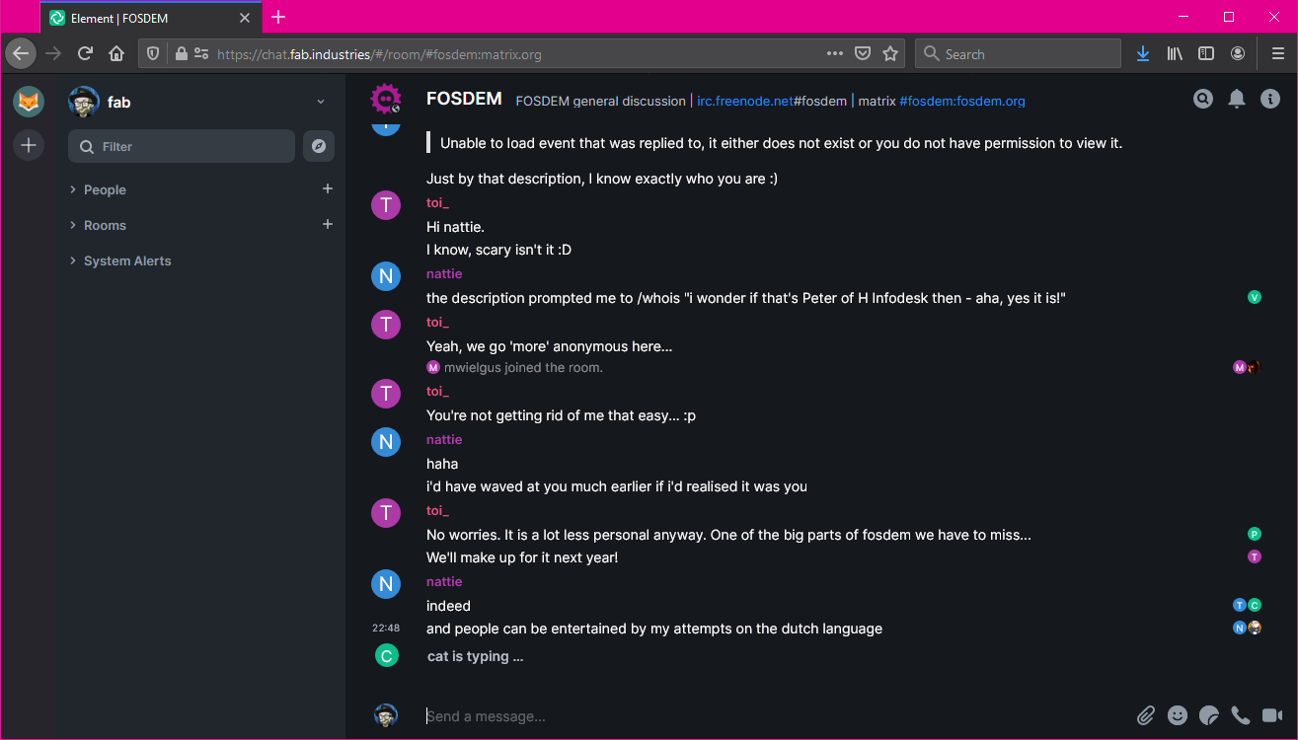This screenshot has width=1298, height=740.
Task: Open the emoji picker
Action: click(1178, 715)
